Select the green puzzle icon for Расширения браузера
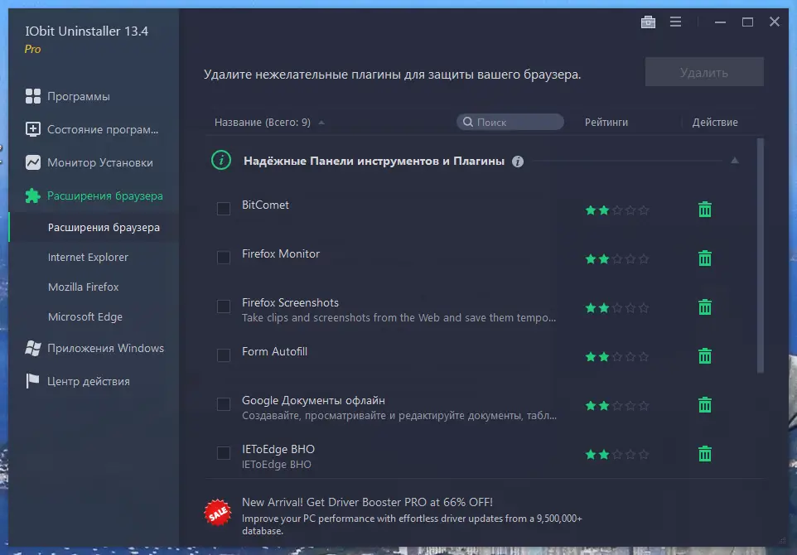Screen dimensions: 797x555 pyautogui.click(x=34, y=195)
